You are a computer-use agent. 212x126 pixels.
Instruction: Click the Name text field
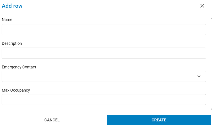(104, 29)
